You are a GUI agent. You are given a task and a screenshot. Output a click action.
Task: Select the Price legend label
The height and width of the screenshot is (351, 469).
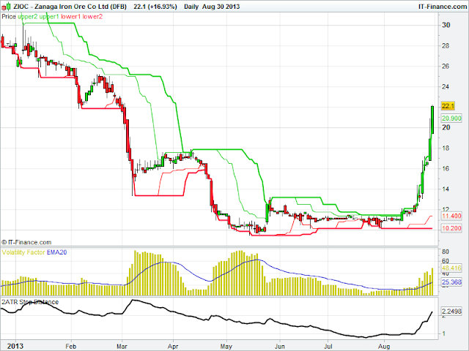tap(9, 17)
